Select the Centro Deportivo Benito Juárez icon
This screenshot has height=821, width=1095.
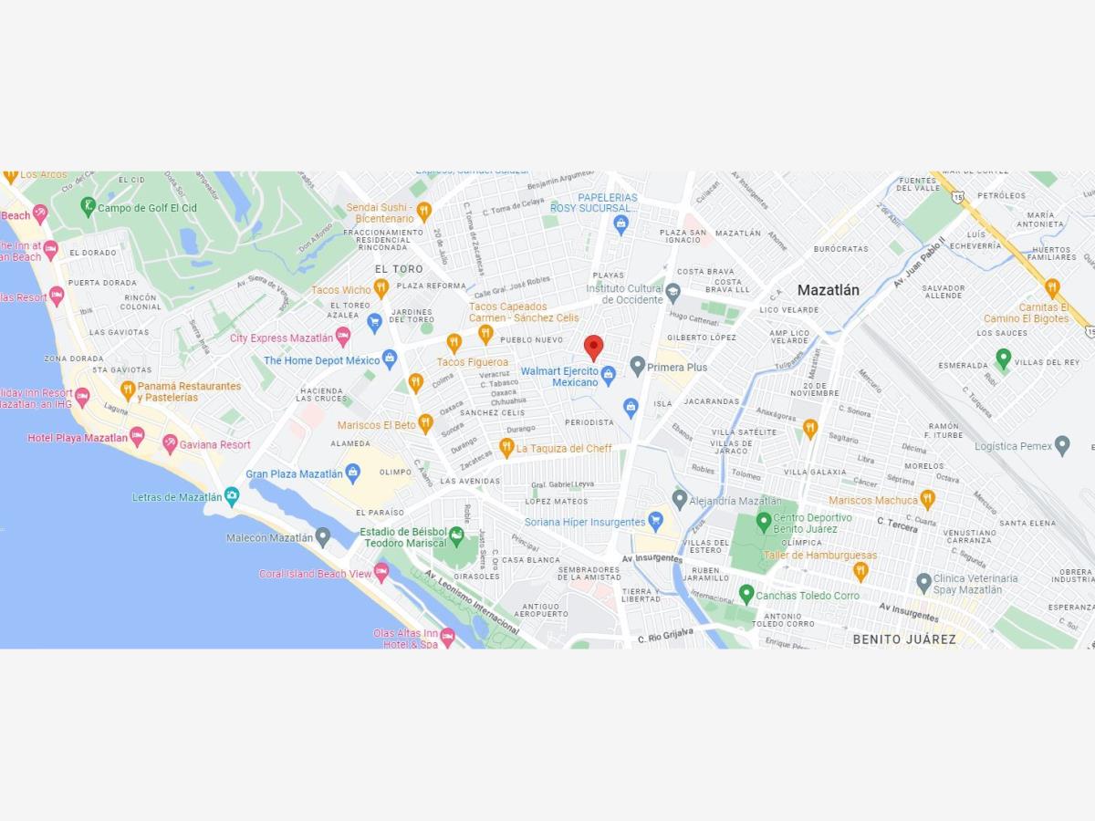[764, 523]
